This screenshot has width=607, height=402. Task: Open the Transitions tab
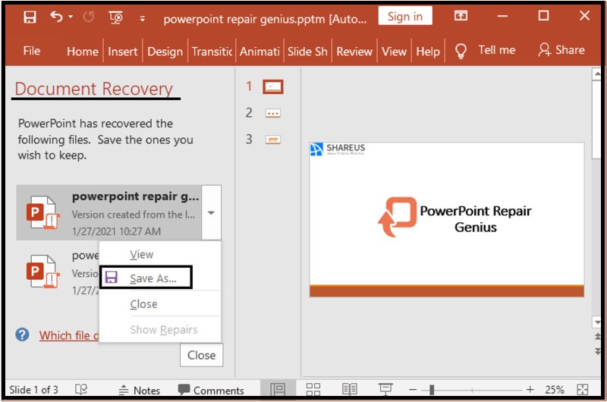212,51
